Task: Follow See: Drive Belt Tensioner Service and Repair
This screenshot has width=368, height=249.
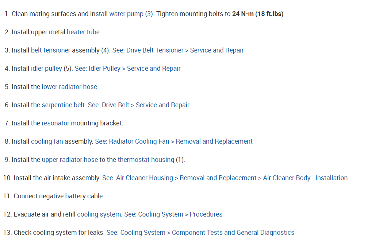Action: coord(178,50)
